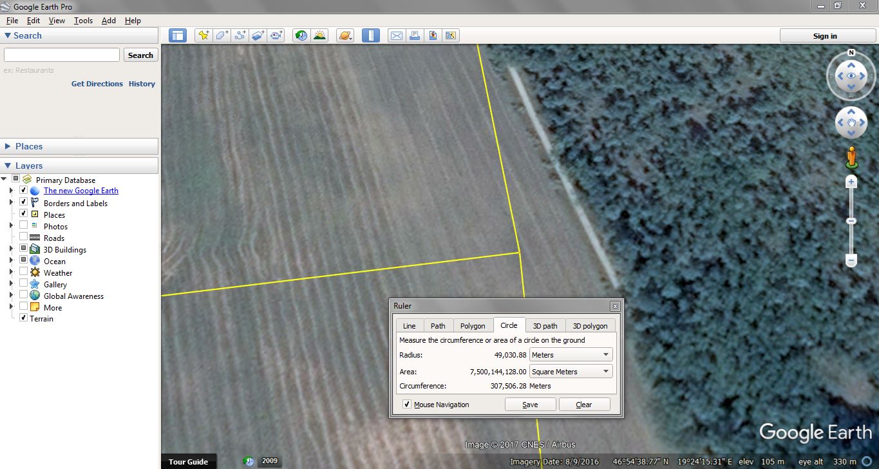879x469 pixels.
Task: Switch to the 3D path tab in Ruler
Action: pos(545,326)
